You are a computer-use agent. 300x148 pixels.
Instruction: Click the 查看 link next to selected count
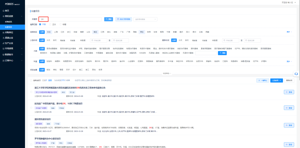pos(50,80)
